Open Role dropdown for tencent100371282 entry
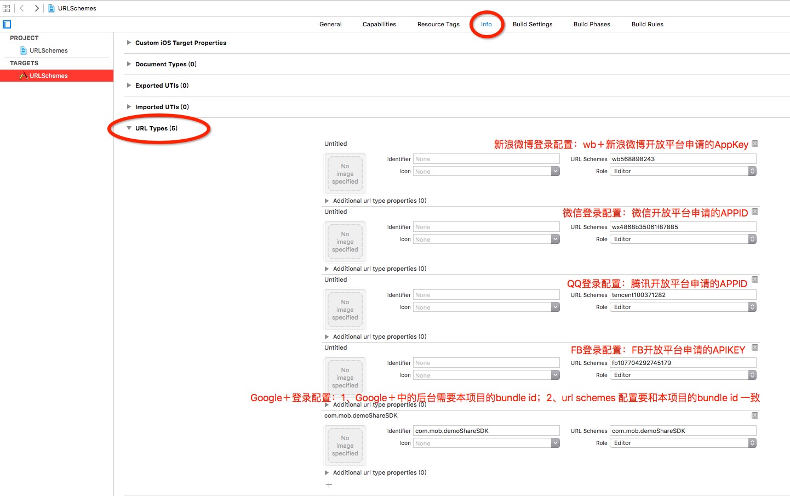 pyautogui.click(x=683, y=307)
